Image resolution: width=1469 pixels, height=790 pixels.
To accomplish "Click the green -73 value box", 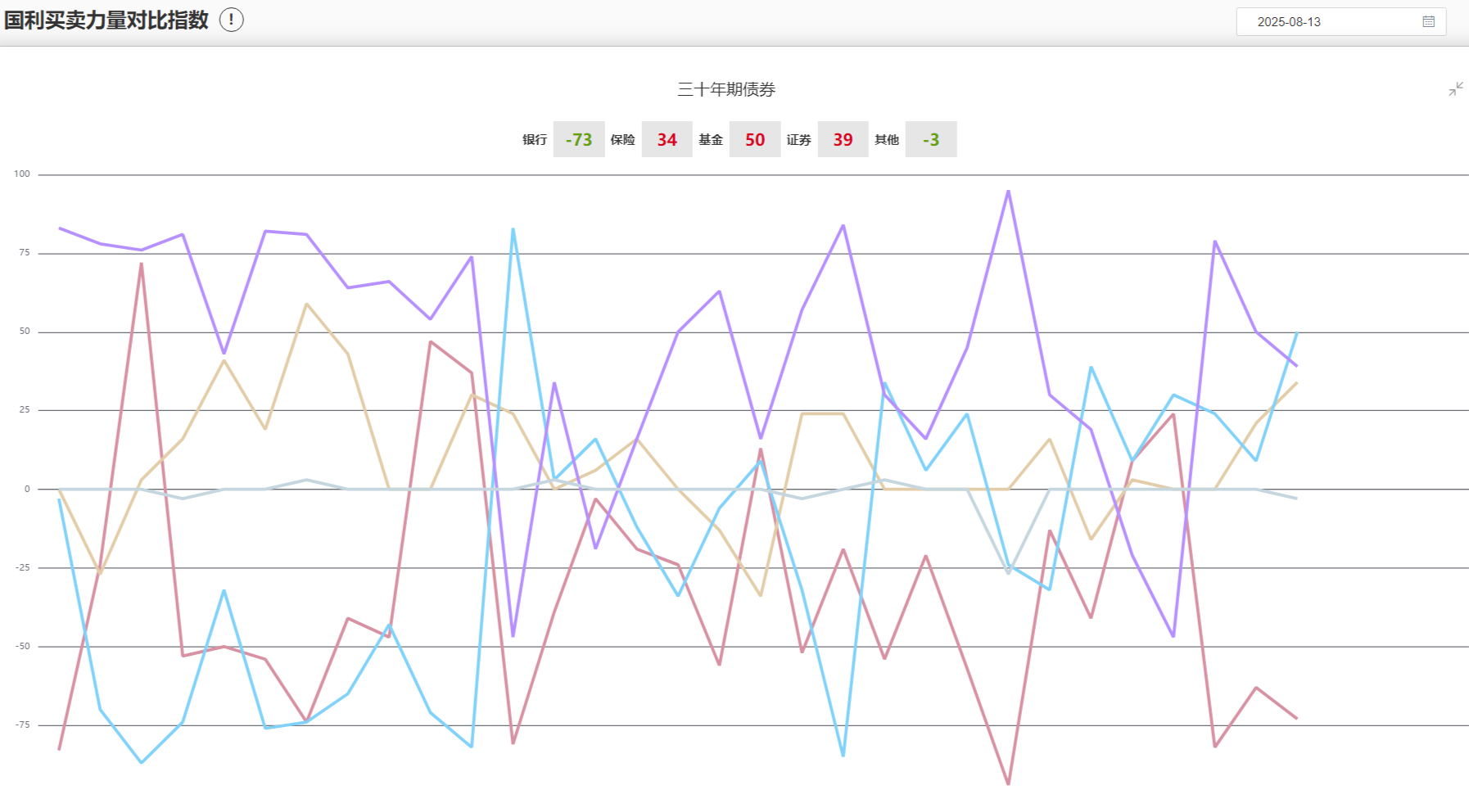I will [579, 140].
